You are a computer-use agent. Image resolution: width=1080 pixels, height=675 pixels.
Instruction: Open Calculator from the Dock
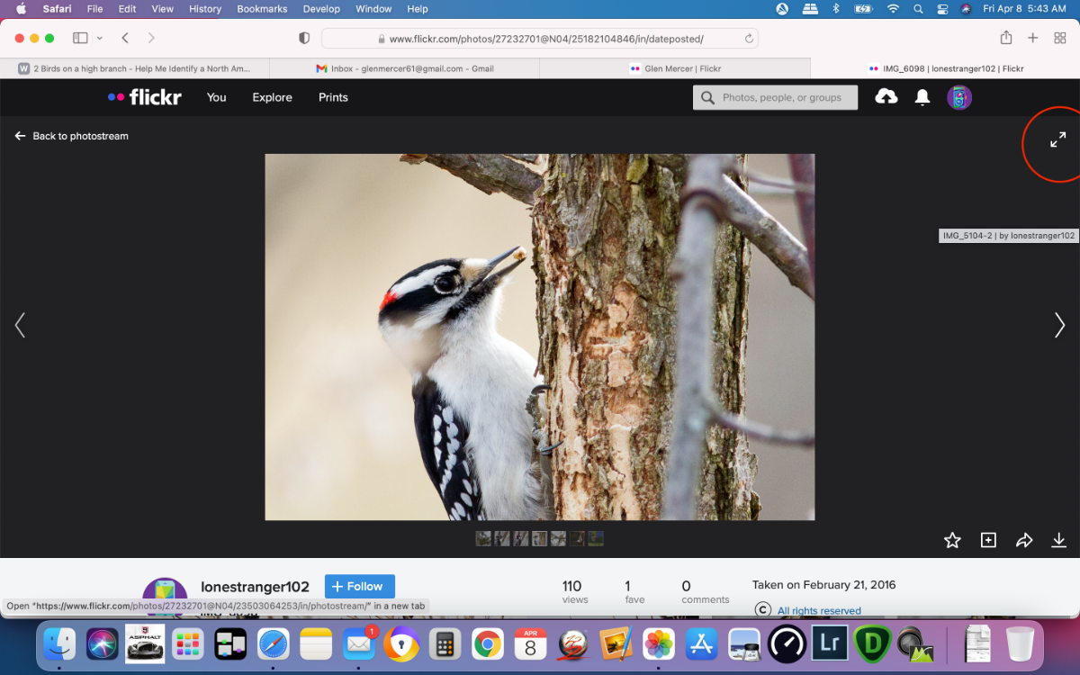[x=444, y=644]
